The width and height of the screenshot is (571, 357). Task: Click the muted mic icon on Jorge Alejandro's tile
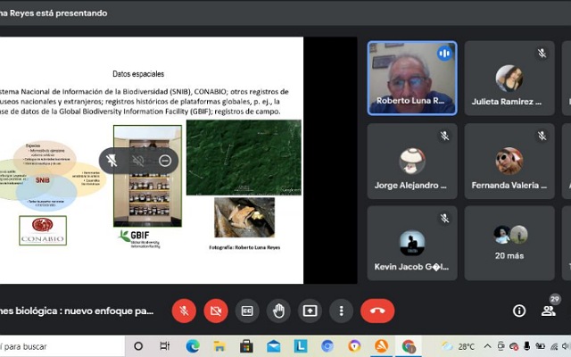pos(444,136)
